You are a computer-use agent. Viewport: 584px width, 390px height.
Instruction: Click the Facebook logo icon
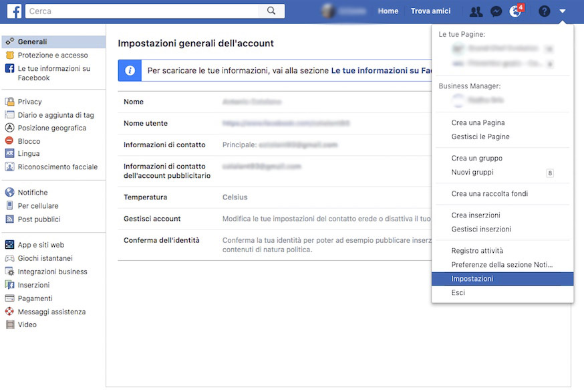coord(14,11)
